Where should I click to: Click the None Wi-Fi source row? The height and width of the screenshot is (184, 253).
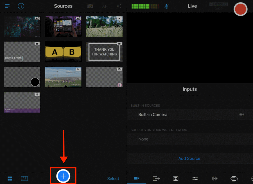point(190,139)
